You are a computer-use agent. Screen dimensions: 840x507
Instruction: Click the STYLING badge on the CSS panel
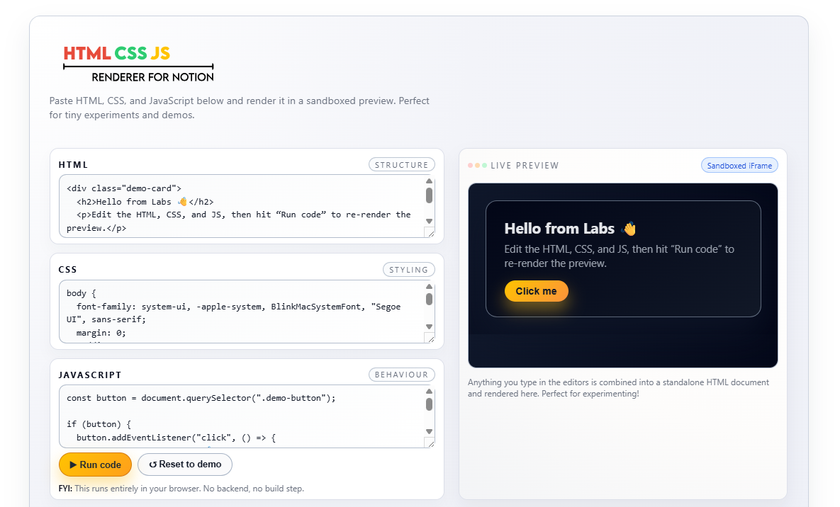tap(409, 269)
